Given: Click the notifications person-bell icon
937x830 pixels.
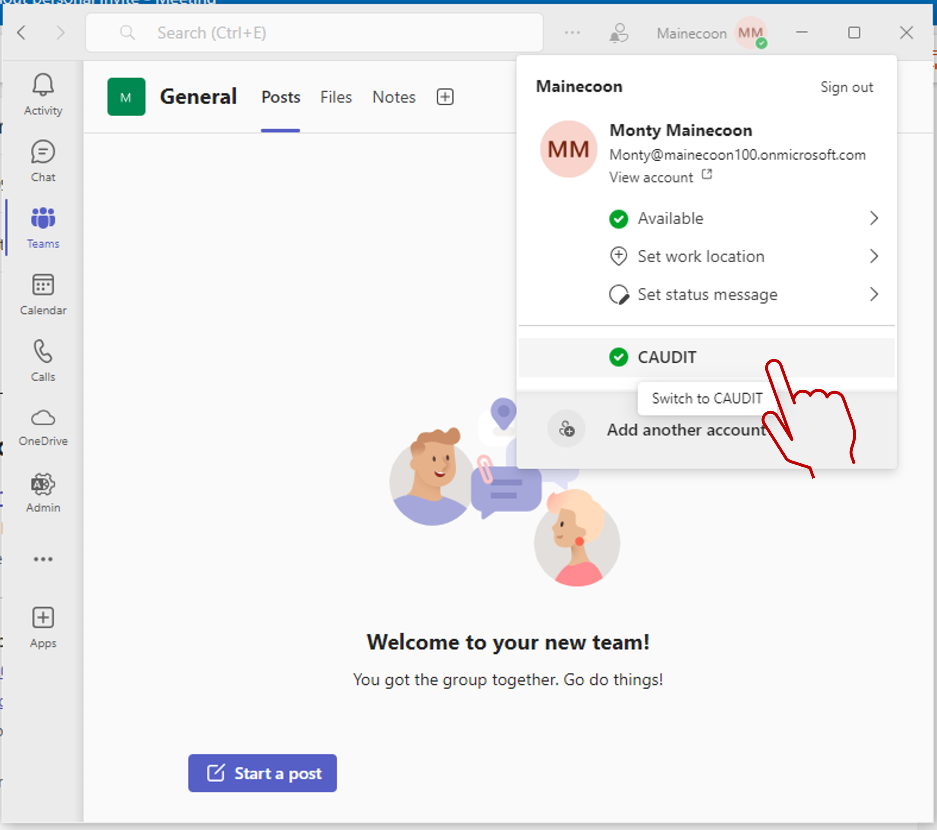Looking at the screenshot, I should coord(618,32).
